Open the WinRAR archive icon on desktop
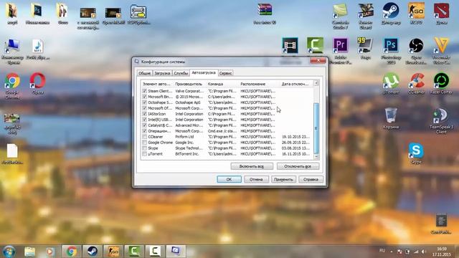 [265, 11]
